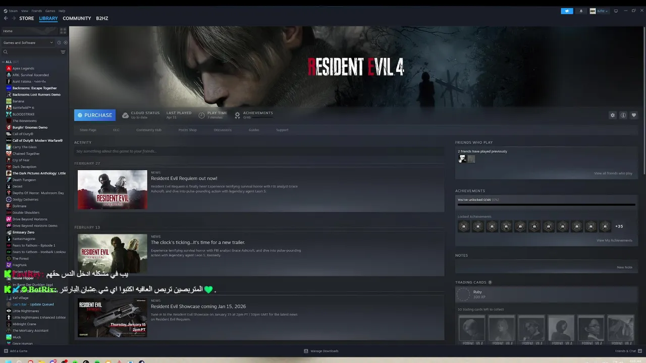
Task: Open game settings gear icon
Action: tap(613, 115)
